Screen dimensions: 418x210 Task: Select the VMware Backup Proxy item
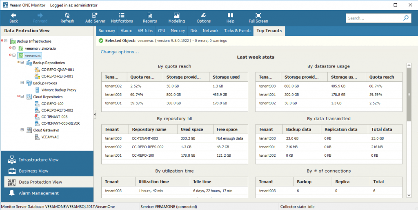59,90
